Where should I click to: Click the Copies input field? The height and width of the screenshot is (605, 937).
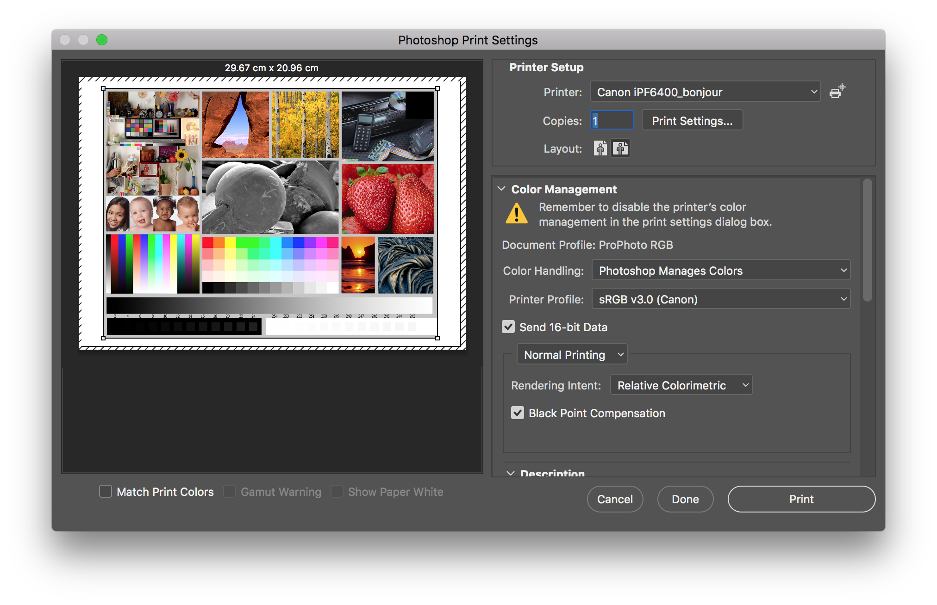[612, 121]
